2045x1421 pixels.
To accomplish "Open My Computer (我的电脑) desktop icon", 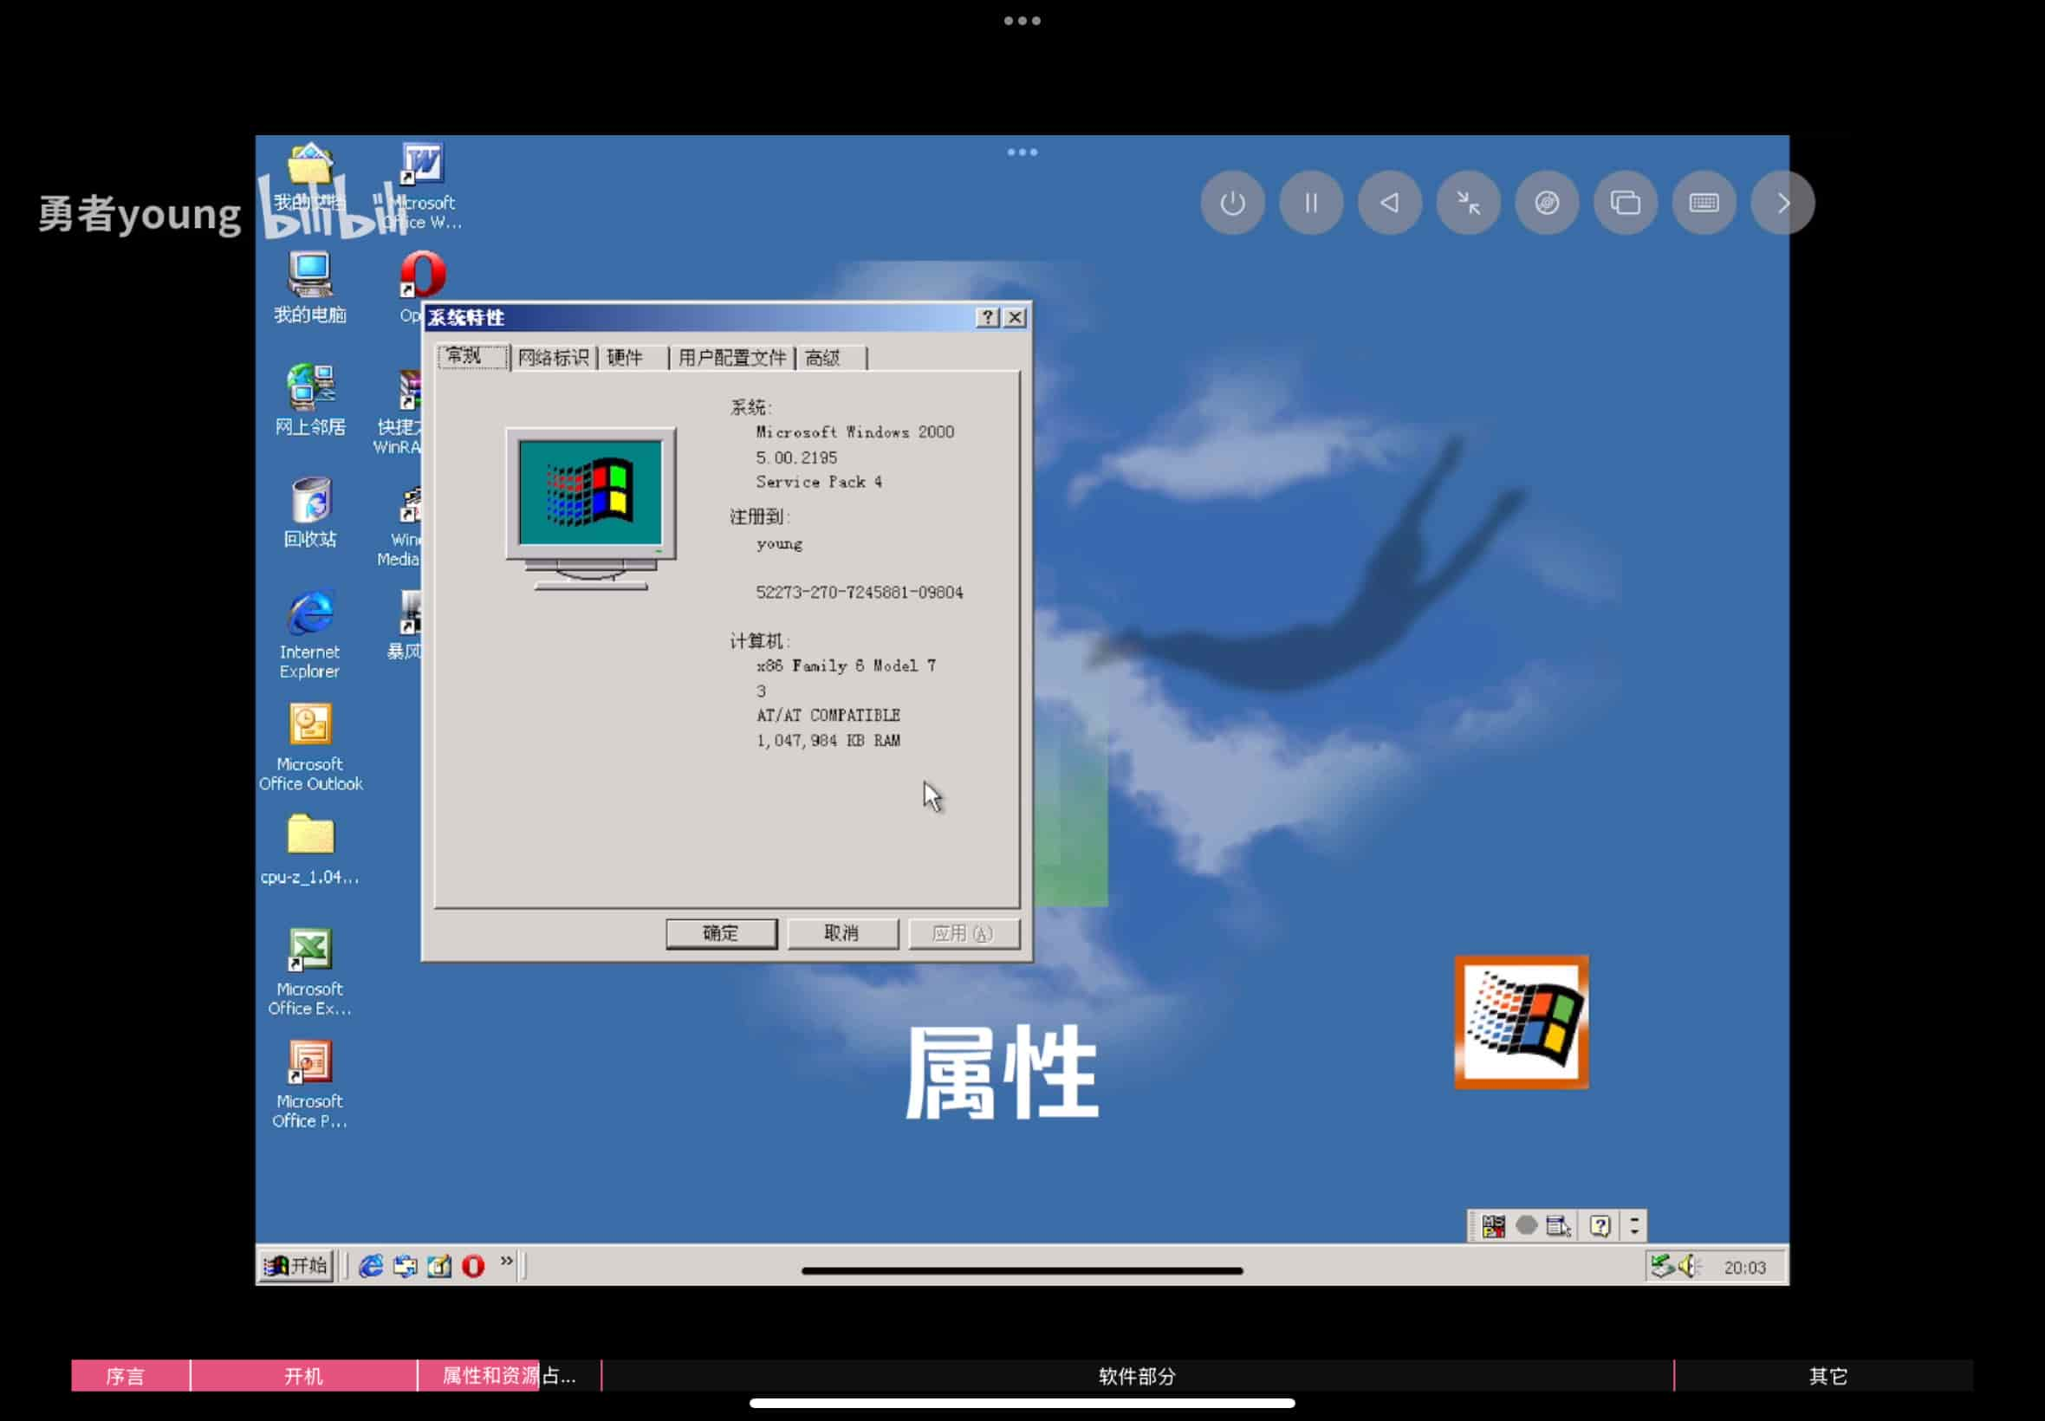I will coord(310,287).
